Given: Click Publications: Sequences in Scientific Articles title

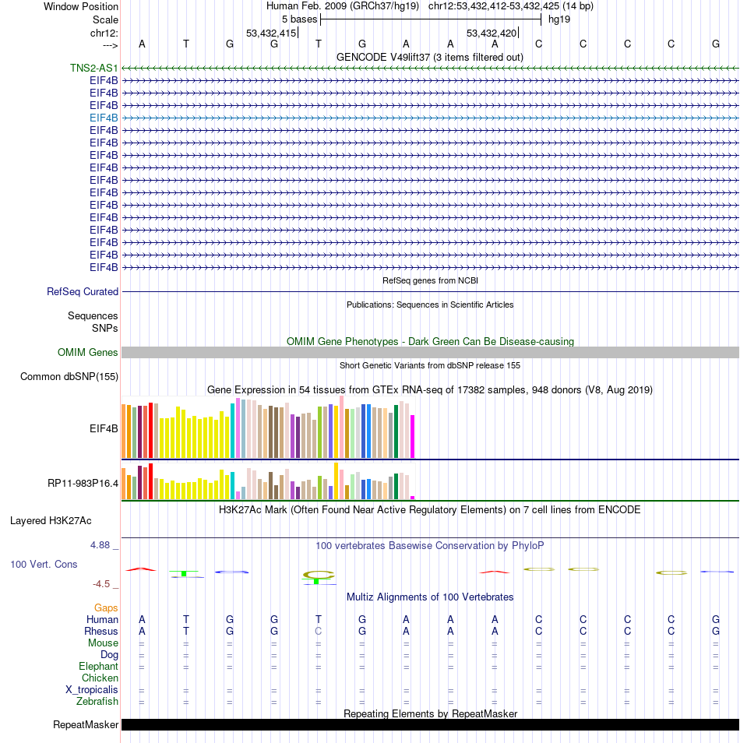Looking at the screenshot, I should point(430,305).
